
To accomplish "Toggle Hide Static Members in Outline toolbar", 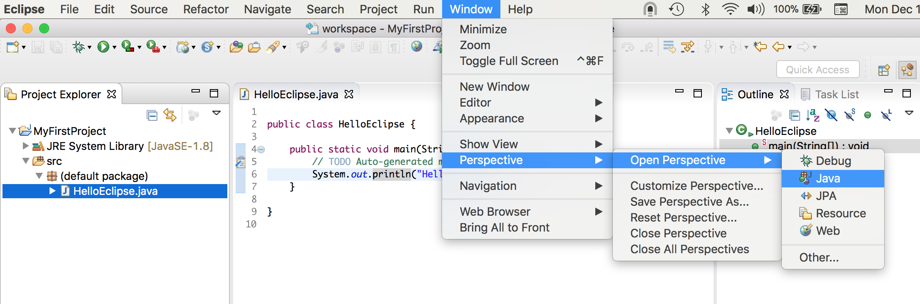I will (850, 115).
